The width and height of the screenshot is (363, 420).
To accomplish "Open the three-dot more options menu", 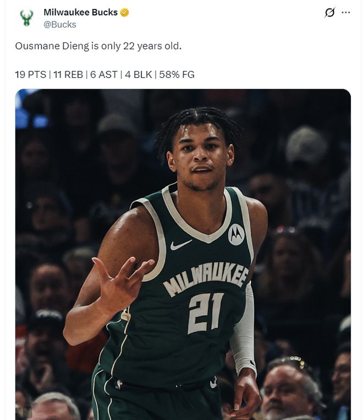I will click(346, 13).
